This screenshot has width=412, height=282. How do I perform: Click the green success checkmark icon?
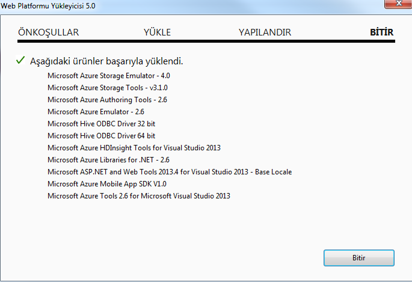tap(20, 60)
